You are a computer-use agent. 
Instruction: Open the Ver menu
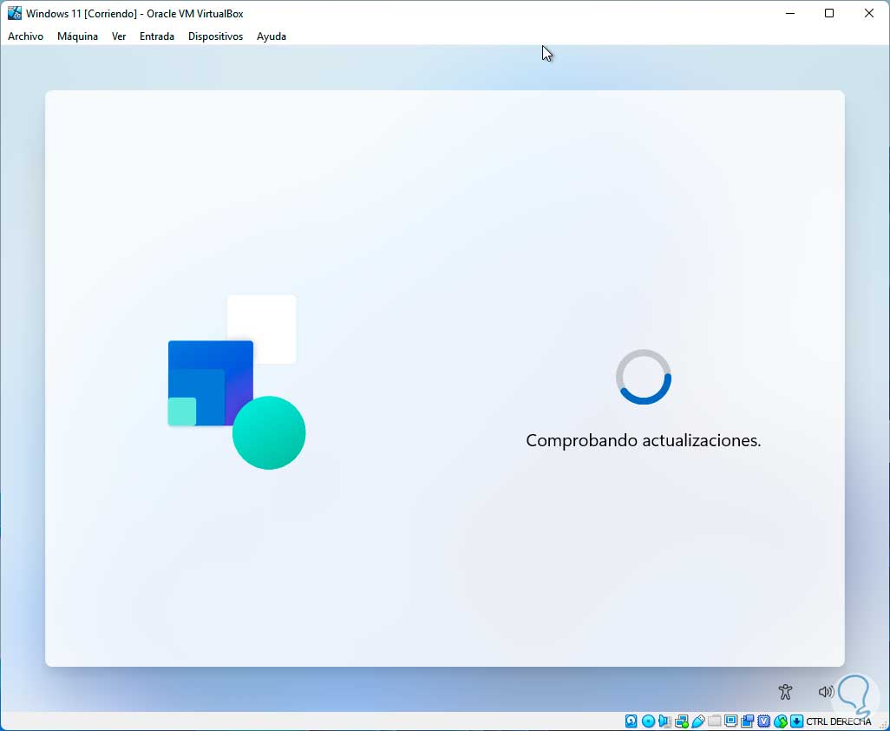119,36
